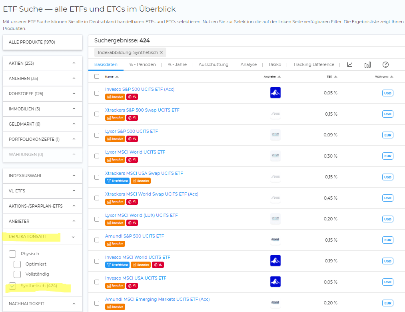
Task: Expand the INDEXAUSWAHL filter section
Action: 43,176
